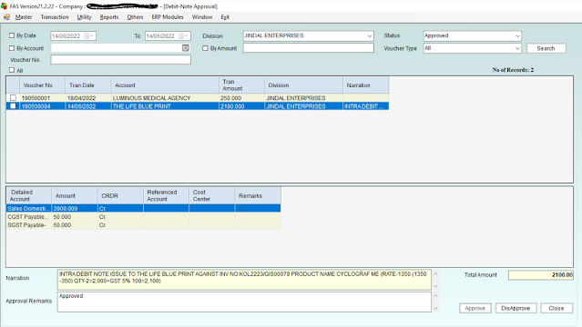Click the Narration text box

[x=244, y=280]
